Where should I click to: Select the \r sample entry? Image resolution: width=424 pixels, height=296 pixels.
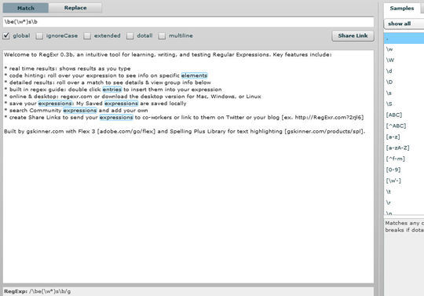pos(404,203)
